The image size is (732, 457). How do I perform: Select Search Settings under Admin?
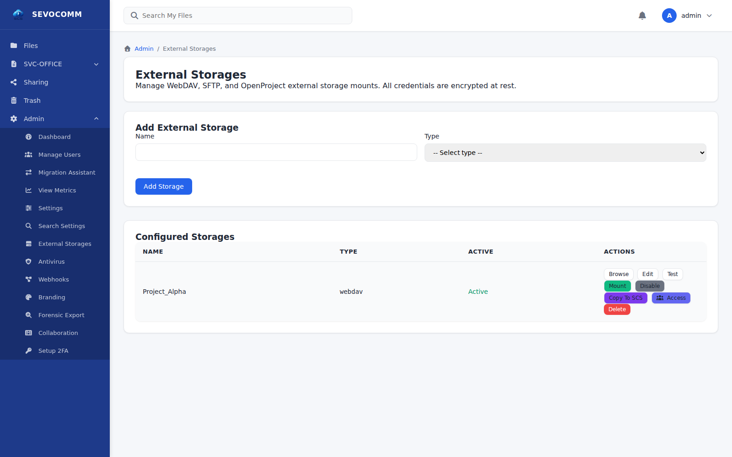click(62, 226)
